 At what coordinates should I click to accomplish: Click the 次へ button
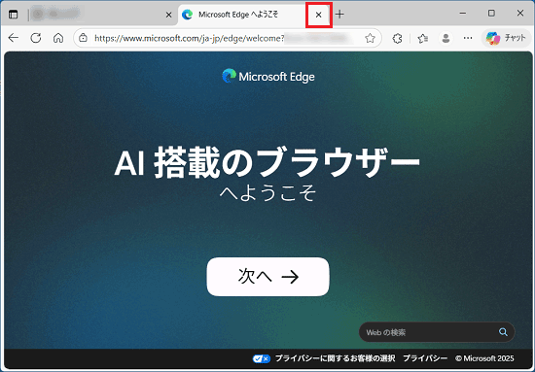point(267,277)
